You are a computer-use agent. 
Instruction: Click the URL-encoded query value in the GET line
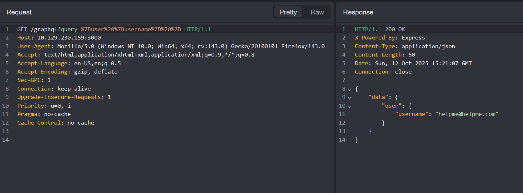point(131,29)
